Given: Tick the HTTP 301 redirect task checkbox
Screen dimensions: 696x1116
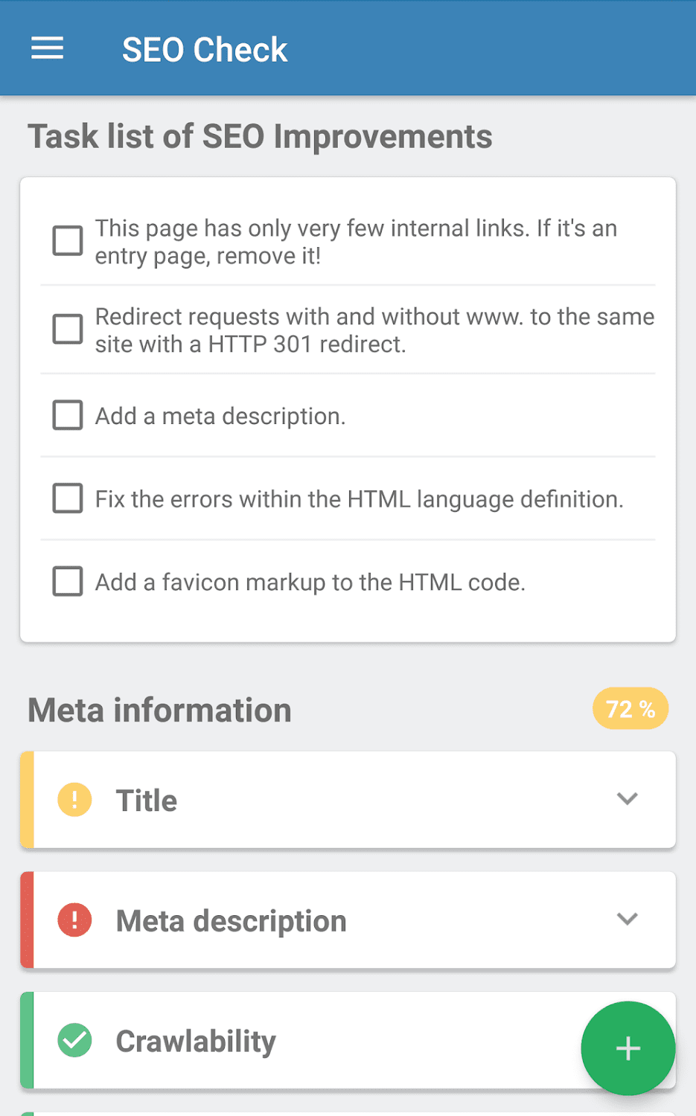Looking at the screenshot, I should click(x=68, y=329).
